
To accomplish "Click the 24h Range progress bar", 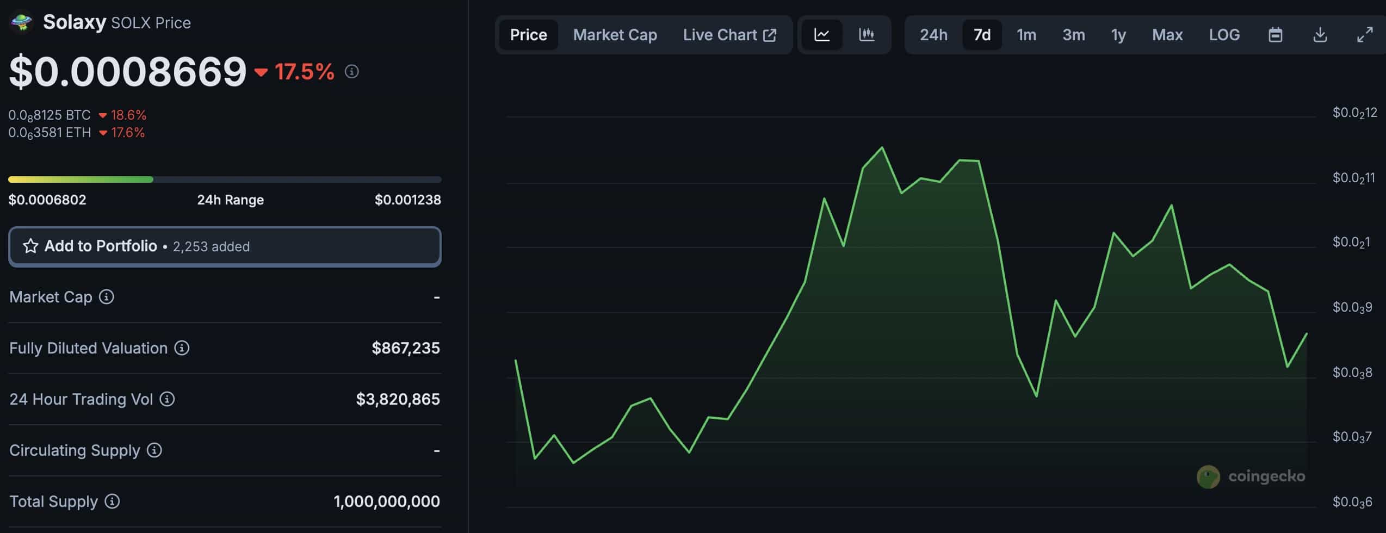I will click(225, 179).
